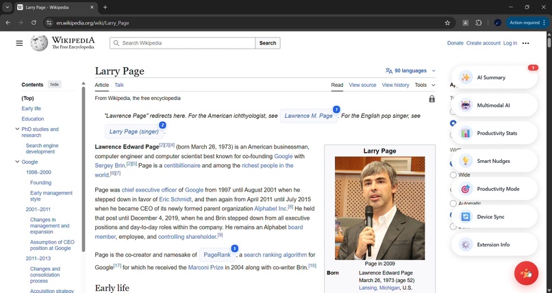Jump to Search engine development in contents
The image size is (552, 293).
42,149
